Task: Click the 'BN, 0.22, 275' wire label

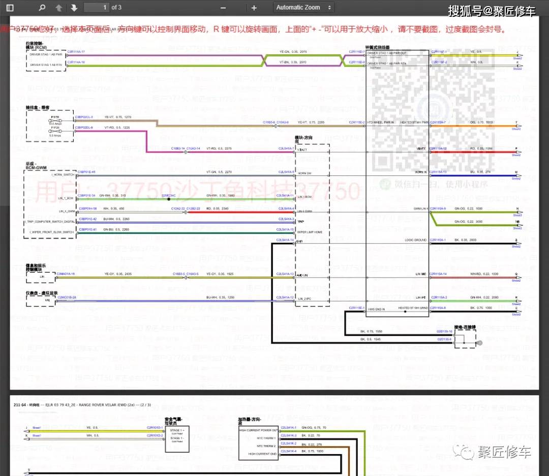Action: [312, 444]
